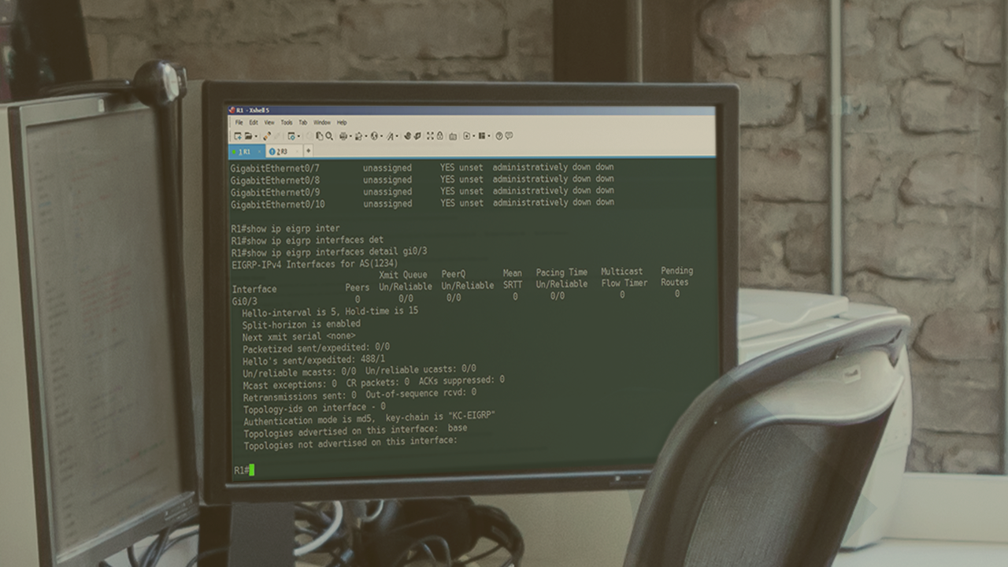Click the New Session toolbar icon
The width and height of the screenshot is (1008, 567).
point(238,136)
